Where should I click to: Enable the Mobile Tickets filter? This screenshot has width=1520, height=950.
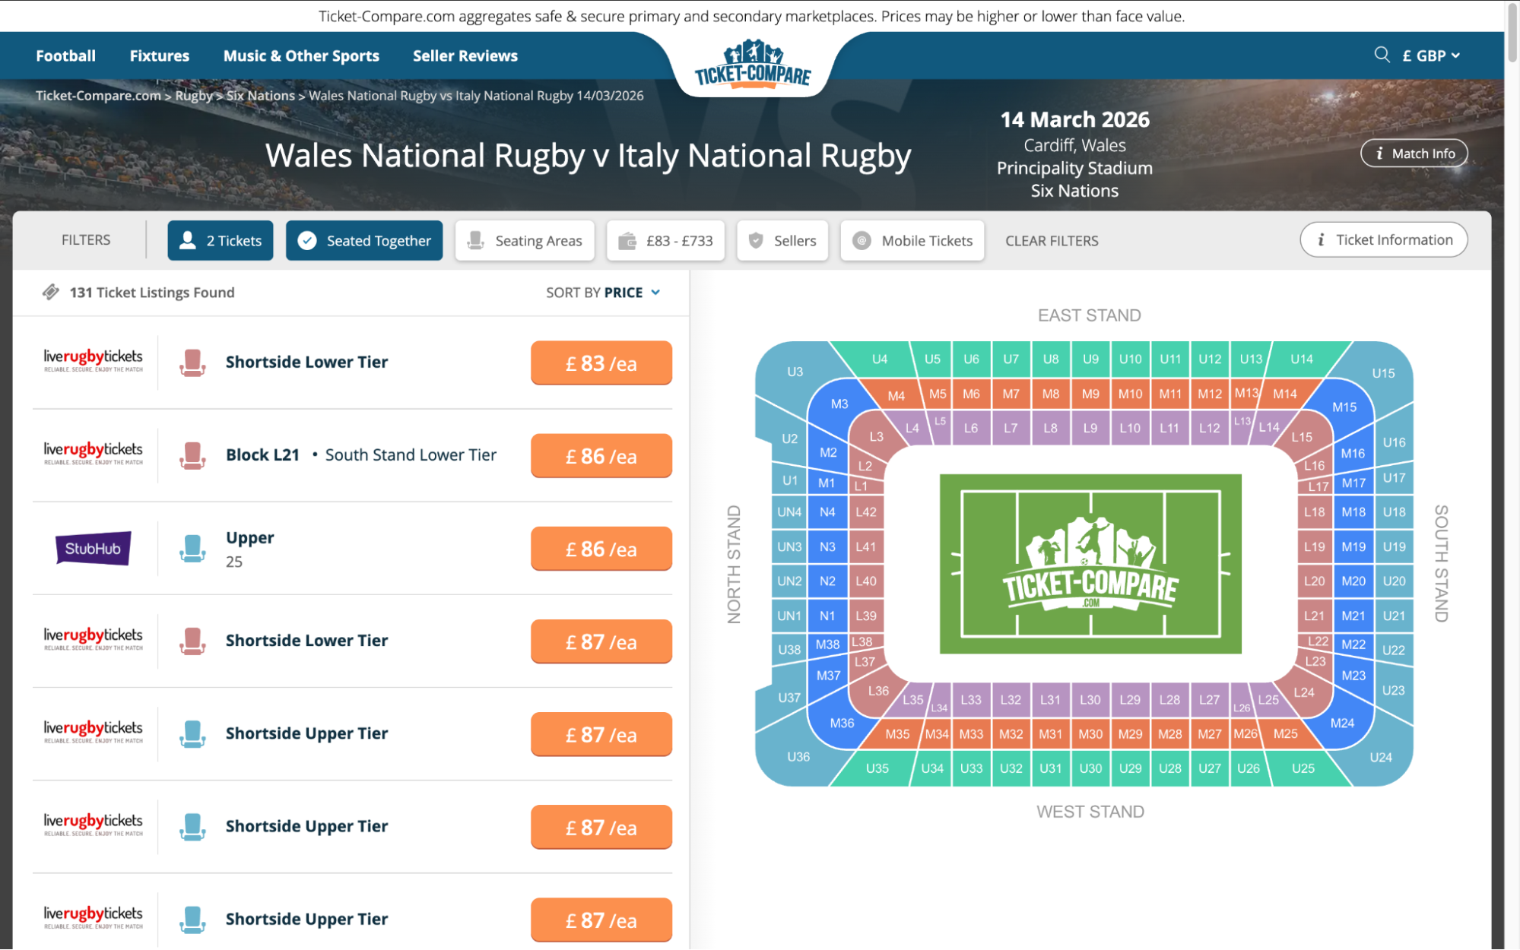click(912, 240)
